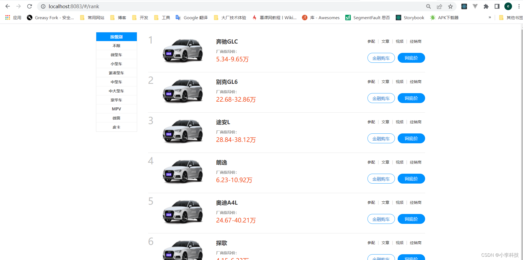Filter by 微型车
Viewport: 523px width, 260px height.
[117, 55]
